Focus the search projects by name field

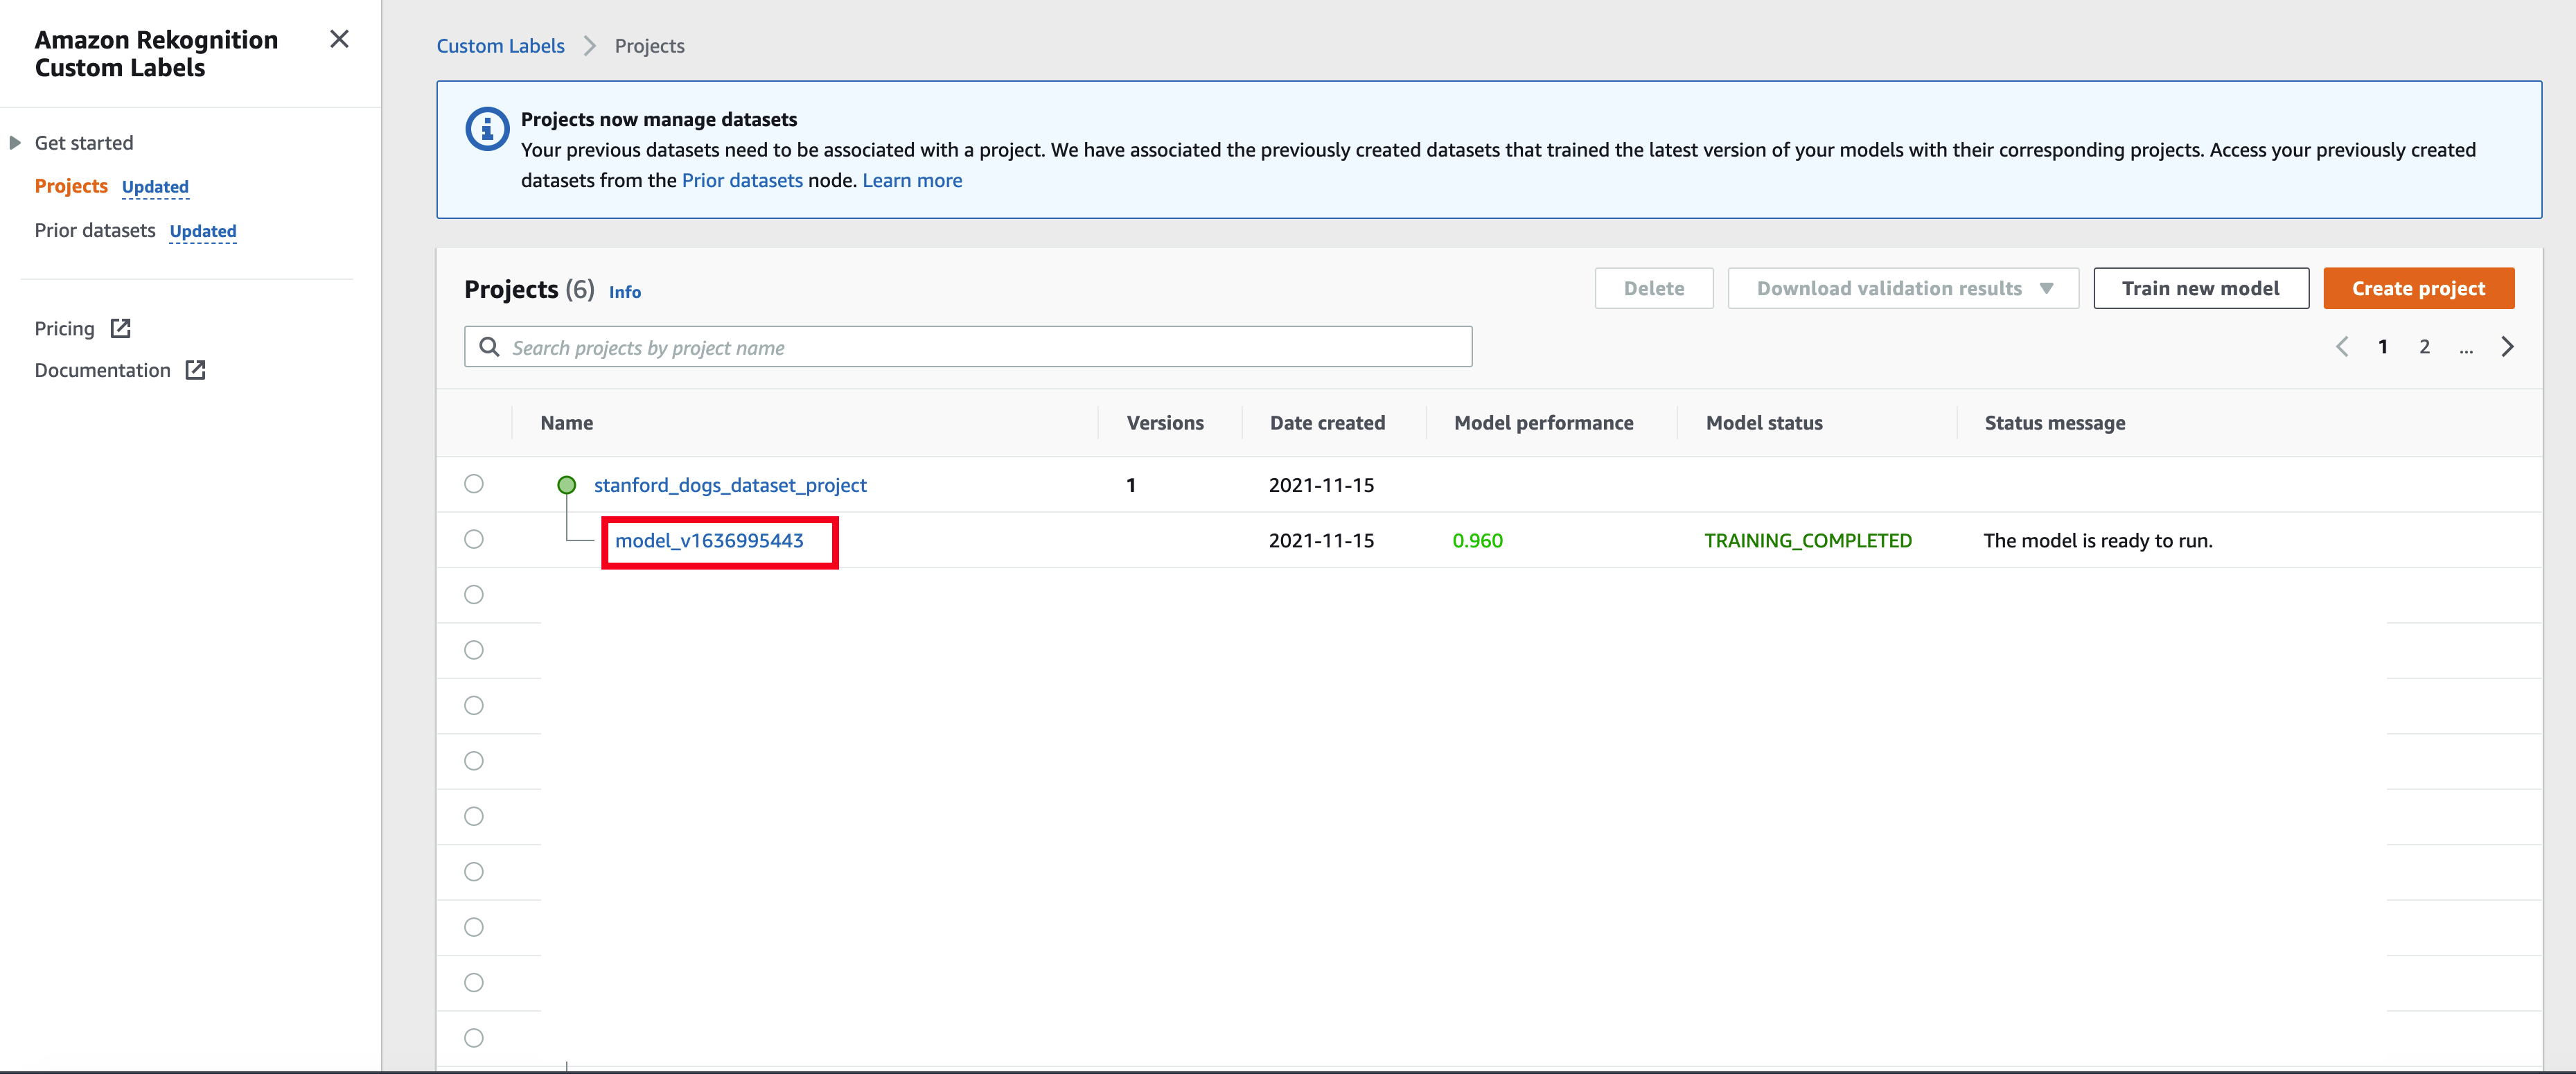pos(968,347)
